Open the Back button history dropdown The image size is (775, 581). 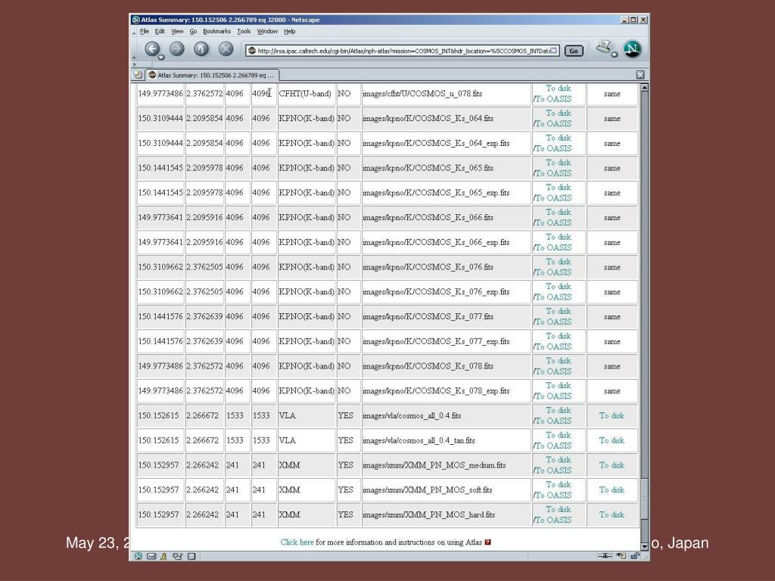click(161, 57)
